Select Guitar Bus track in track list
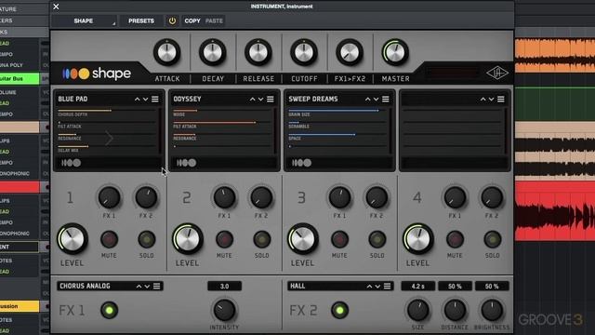The height and width of the screenshot is (335, 595). click(x=20, y=78)
